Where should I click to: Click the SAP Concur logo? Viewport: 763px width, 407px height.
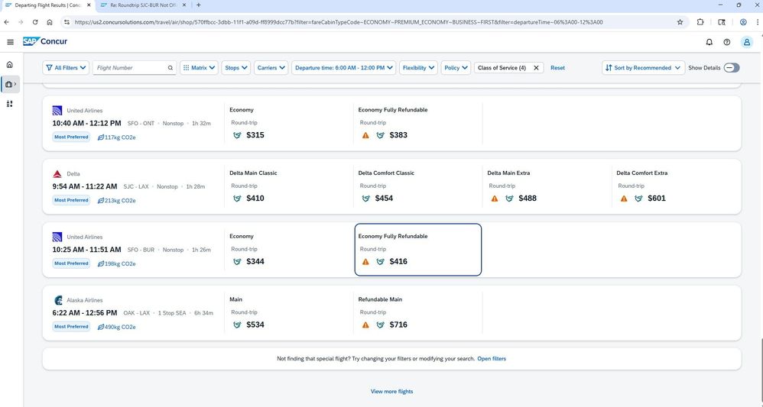coord(45,41)
